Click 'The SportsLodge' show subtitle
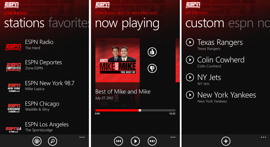The height and width of the screenshot is (147, 270). point(39,130)
